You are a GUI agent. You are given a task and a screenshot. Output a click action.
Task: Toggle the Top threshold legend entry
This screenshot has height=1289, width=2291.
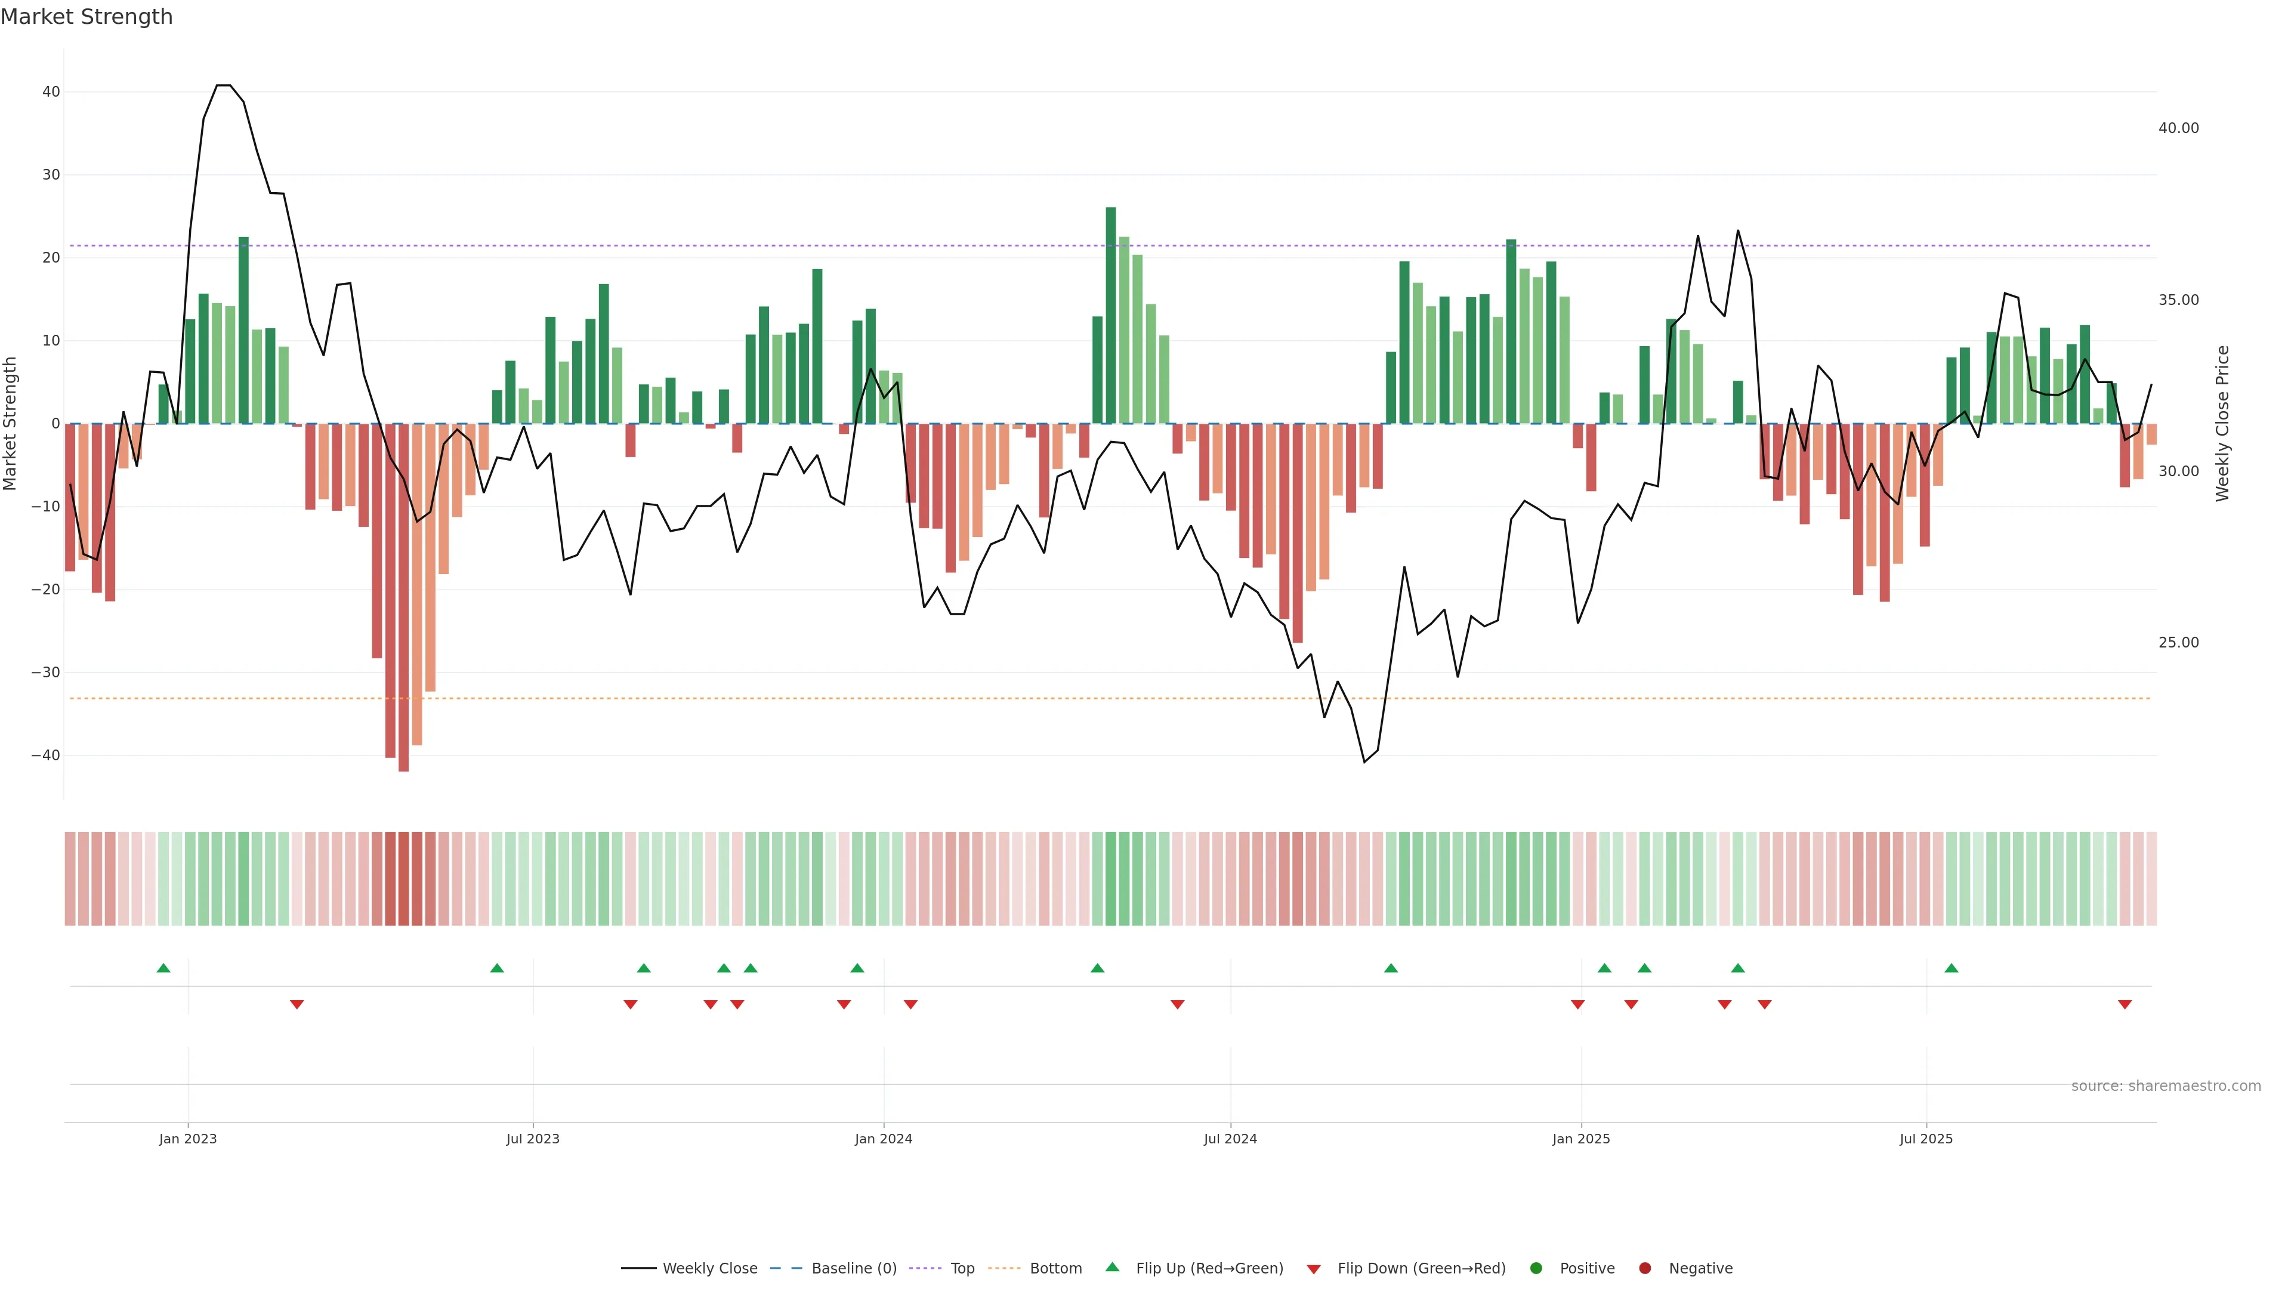click(961, 1269)
